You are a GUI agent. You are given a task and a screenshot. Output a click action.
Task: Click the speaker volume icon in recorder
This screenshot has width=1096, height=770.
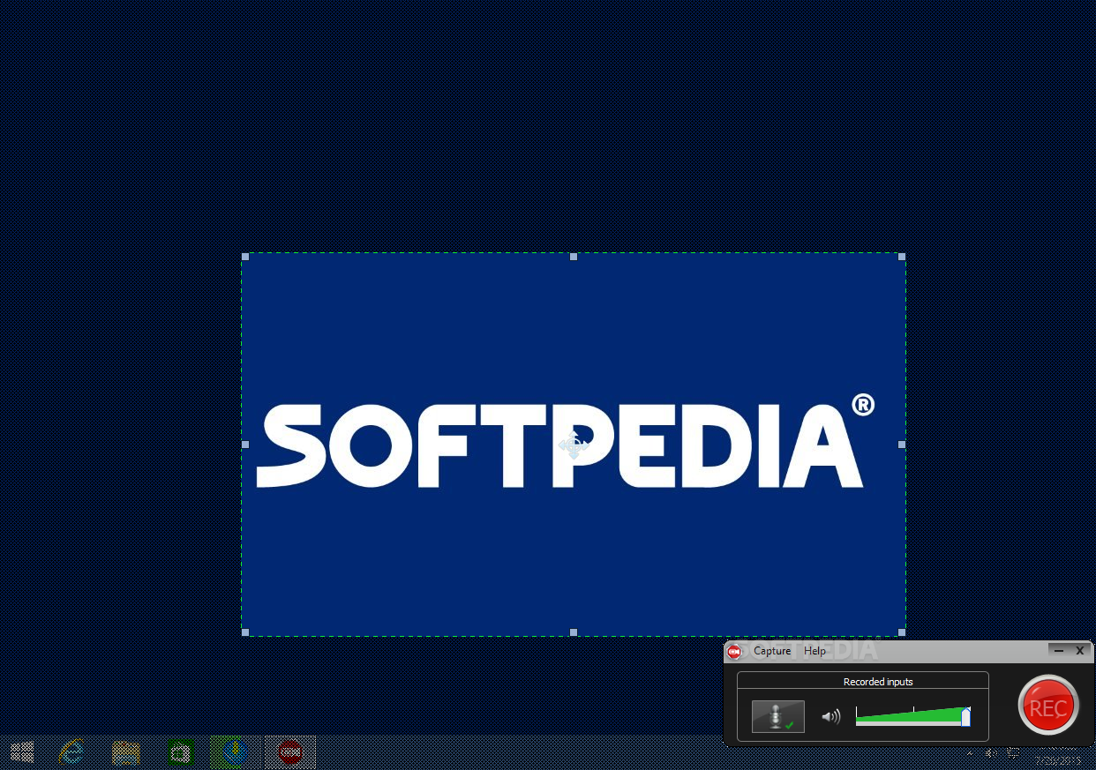831,717
